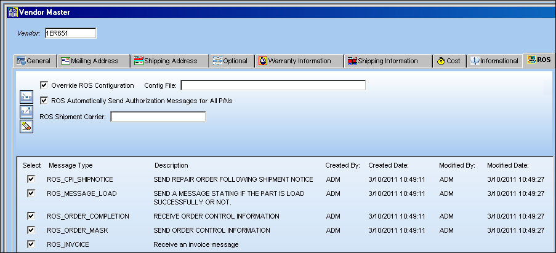The image size is (556, 253).
Task: Select the ROS tab
Action: [539, 60]
